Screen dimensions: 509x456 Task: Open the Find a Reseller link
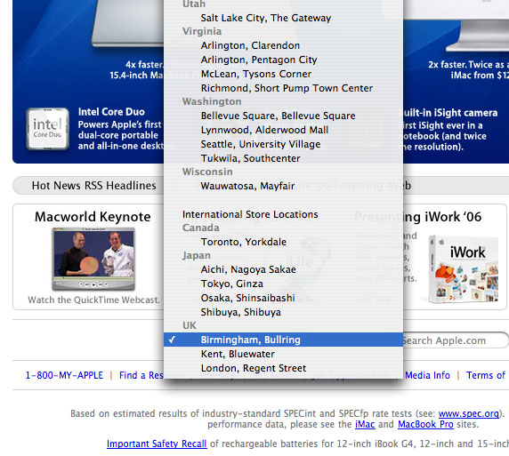point(141,375)
